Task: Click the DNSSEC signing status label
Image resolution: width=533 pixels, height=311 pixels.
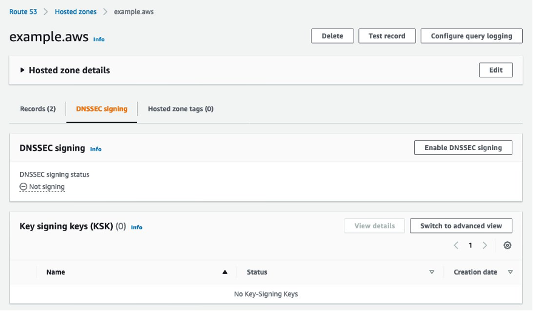Action: coord(55,174)
